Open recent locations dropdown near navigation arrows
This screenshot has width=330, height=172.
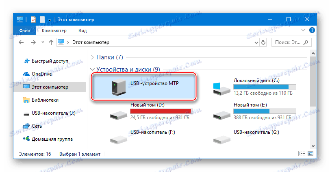click(43, 42)
